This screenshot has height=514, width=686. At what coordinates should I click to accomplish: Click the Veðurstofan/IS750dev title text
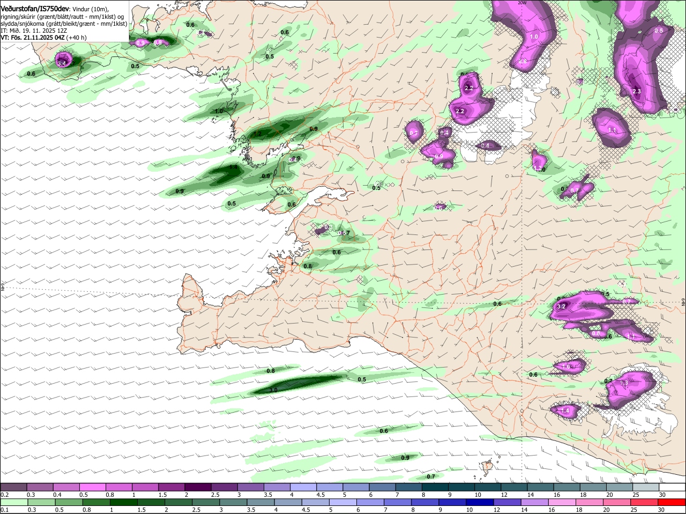[x=35, y=9]
